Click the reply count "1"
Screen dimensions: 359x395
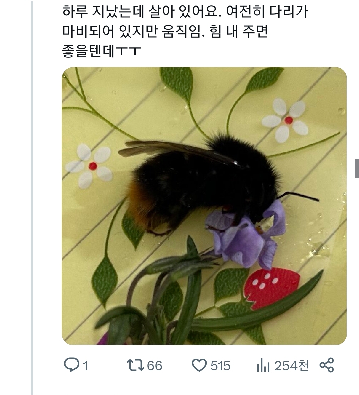pyautogui.click(x=85, y=366)
